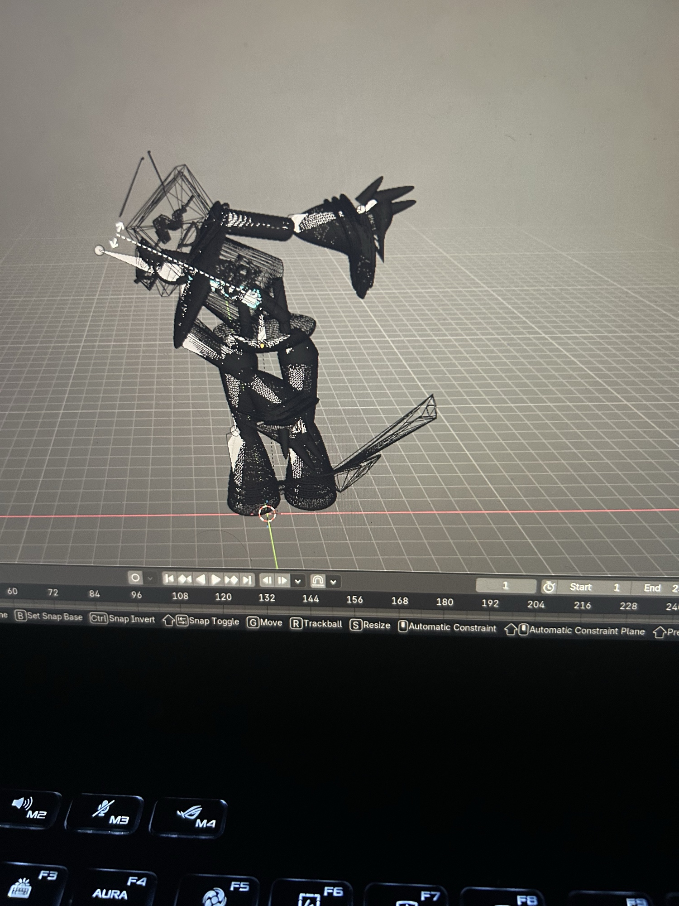
Task: Step back one frame
Action: click(267, 580)
